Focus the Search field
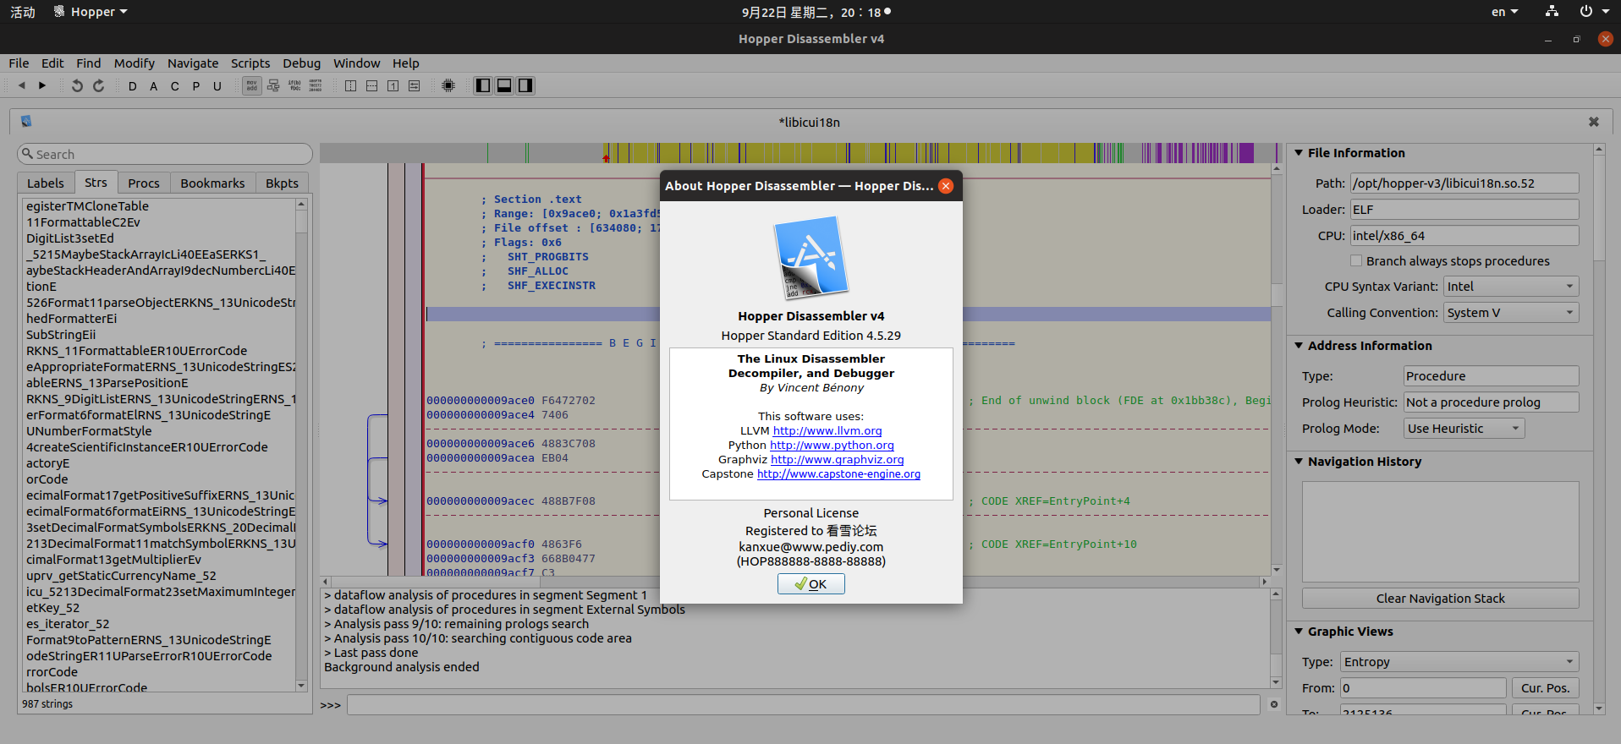 pyautogui.click(x=165, y=154)
